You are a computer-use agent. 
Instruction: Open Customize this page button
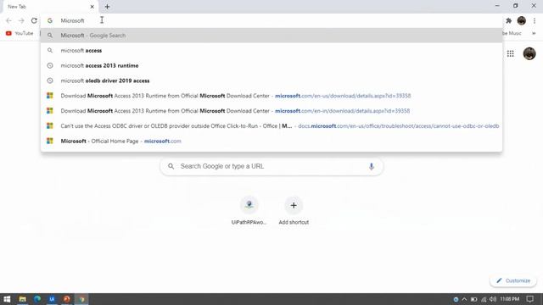pyautogui.click(x=513, y=280)
